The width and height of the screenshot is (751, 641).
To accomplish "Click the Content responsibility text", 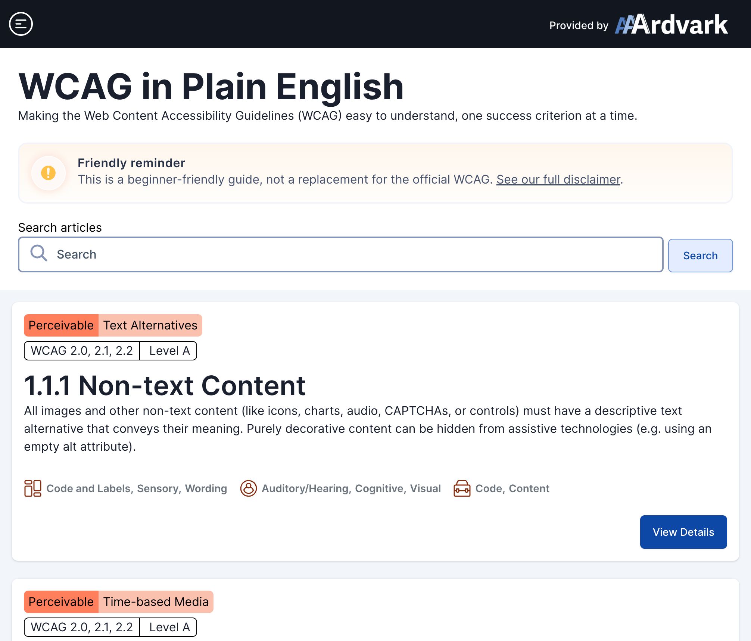I will pyautogui.click(x=529, y=488).
